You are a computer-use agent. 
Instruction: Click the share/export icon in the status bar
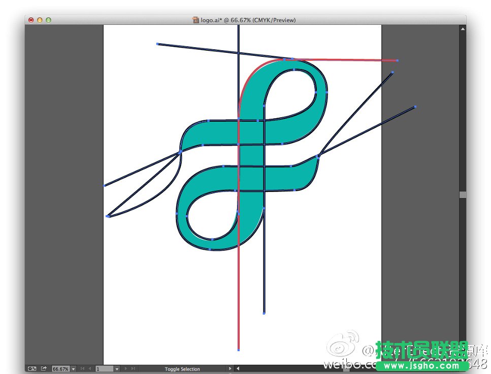click(44, 368)
